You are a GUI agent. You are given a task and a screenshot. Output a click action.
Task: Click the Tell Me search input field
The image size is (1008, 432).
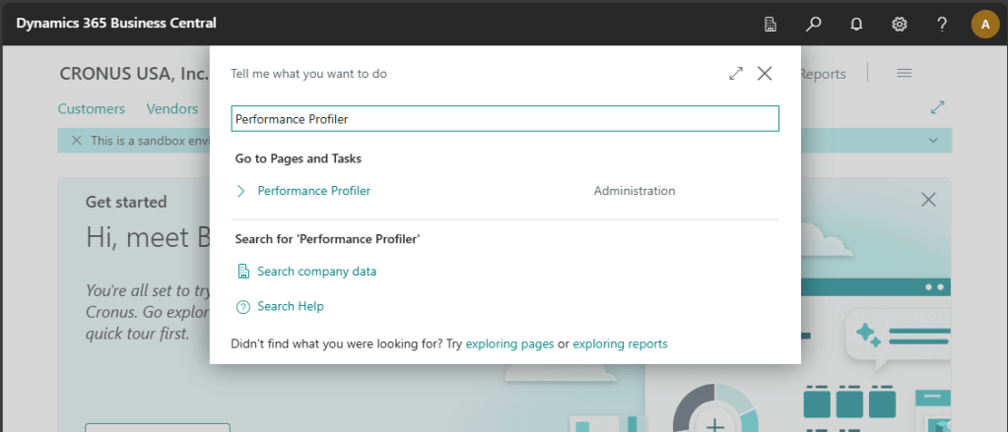504,119
